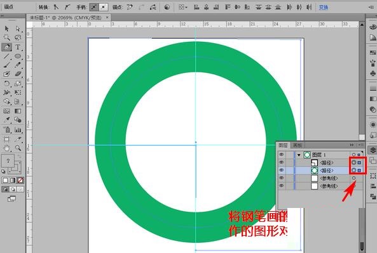Open the Layers panel icon in dock
The height and width of the screenshot is (253, 377).
point(373,150)
